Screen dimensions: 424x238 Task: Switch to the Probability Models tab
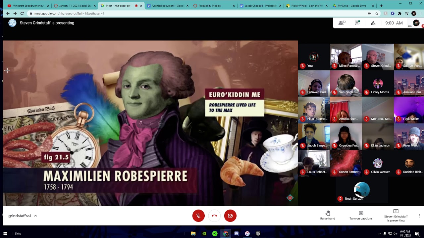[212, 6]
